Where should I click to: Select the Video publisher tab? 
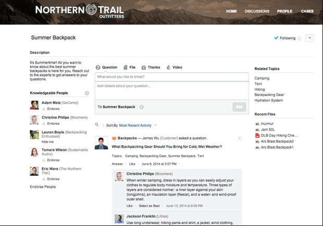[x=175, y=67]
